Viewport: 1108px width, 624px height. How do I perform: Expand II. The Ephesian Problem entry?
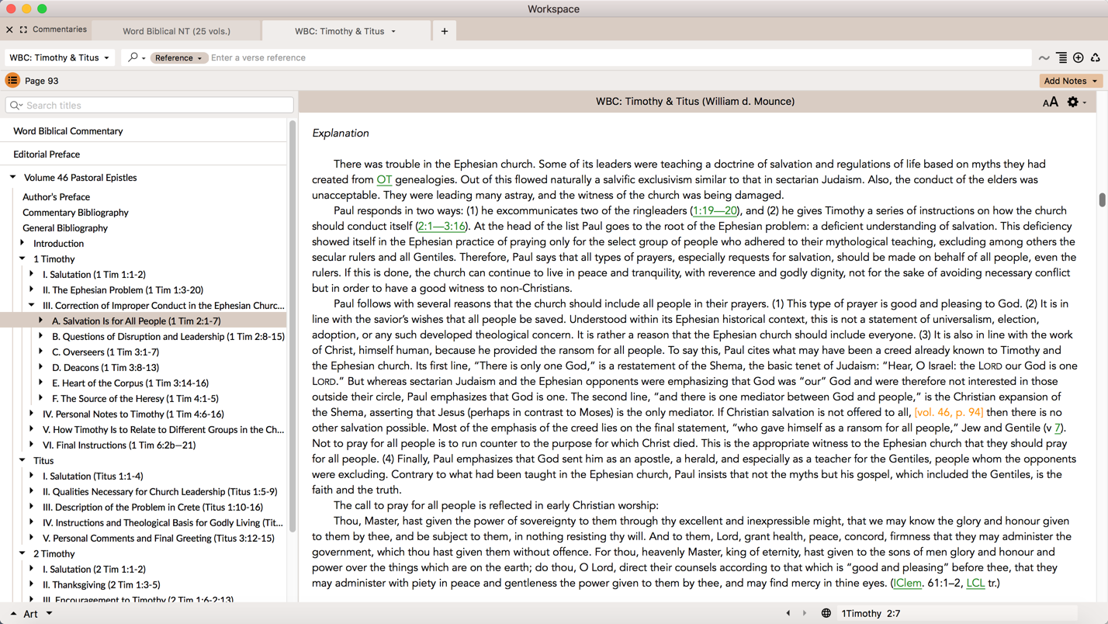(x=32, y=289)
